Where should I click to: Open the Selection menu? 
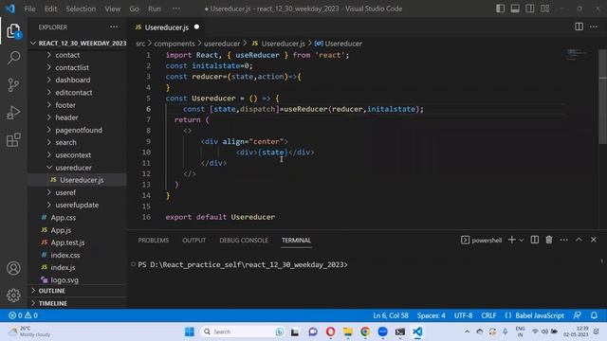(81, 9)
